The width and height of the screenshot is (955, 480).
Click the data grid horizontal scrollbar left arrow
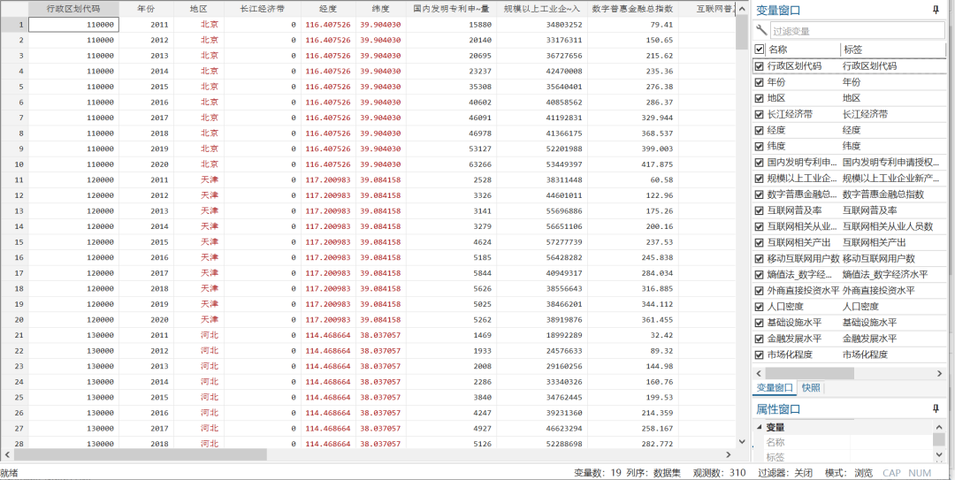(x=8, y=454)
